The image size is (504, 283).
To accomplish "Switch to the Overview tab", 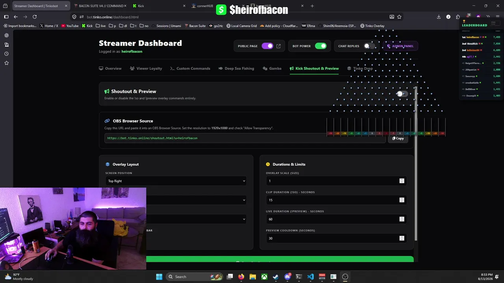I will (x=110, y=68).
